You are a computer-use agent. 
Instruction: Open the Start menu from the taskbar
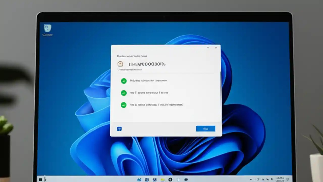point(41,179)
